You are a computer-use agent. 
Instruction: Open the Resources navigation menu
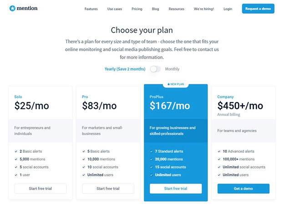tap(177, 9)
